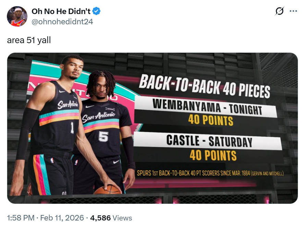Click the number 5 on Castle's jersey
305x228 pixels.
tap(103, 136)
